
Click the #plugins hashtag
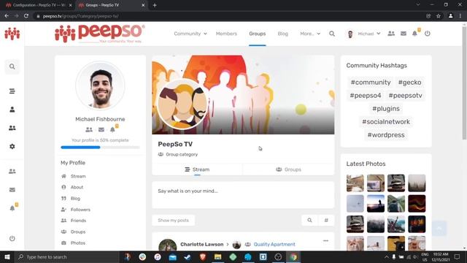386,109
